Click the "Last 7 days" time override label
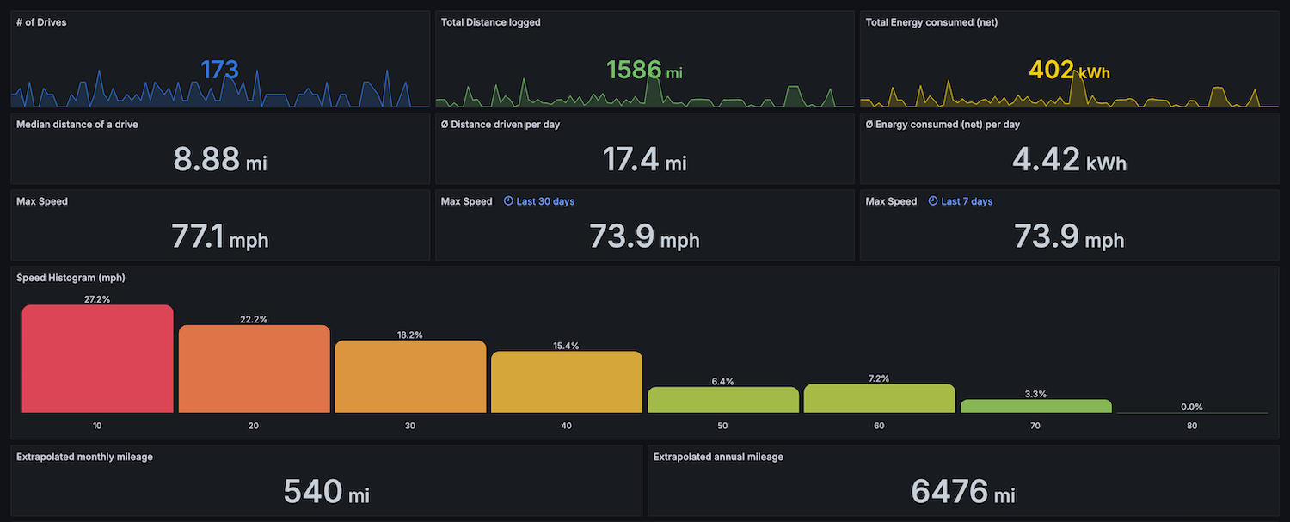The image size is (1290, 522). (967, 201)
